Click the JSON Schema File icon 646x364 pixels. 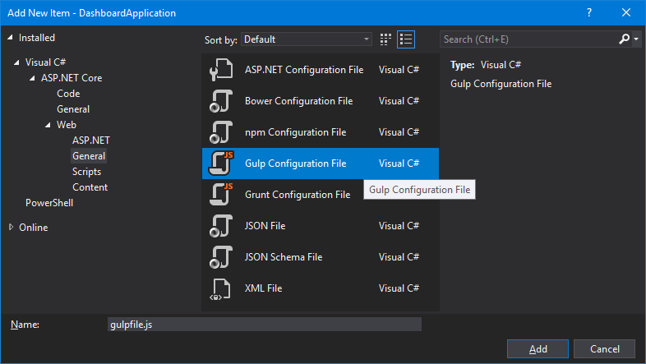pyautogui.click(x=221, y=257)
